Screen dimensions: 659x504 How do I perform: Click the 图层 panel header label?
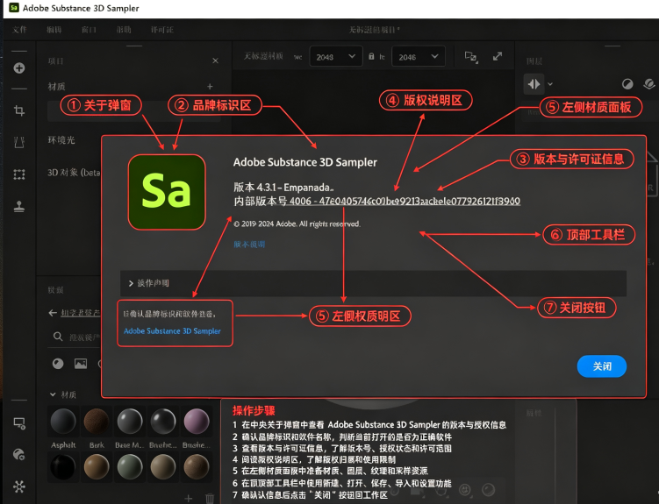(534, 61)
